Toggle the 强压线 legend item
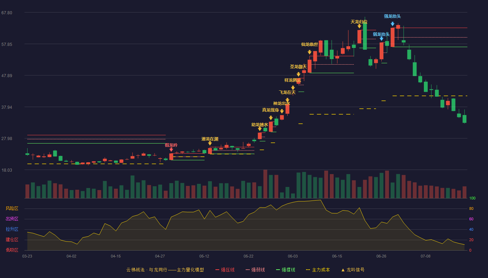The height and width of the screenshot is (278, 488). 225,270
